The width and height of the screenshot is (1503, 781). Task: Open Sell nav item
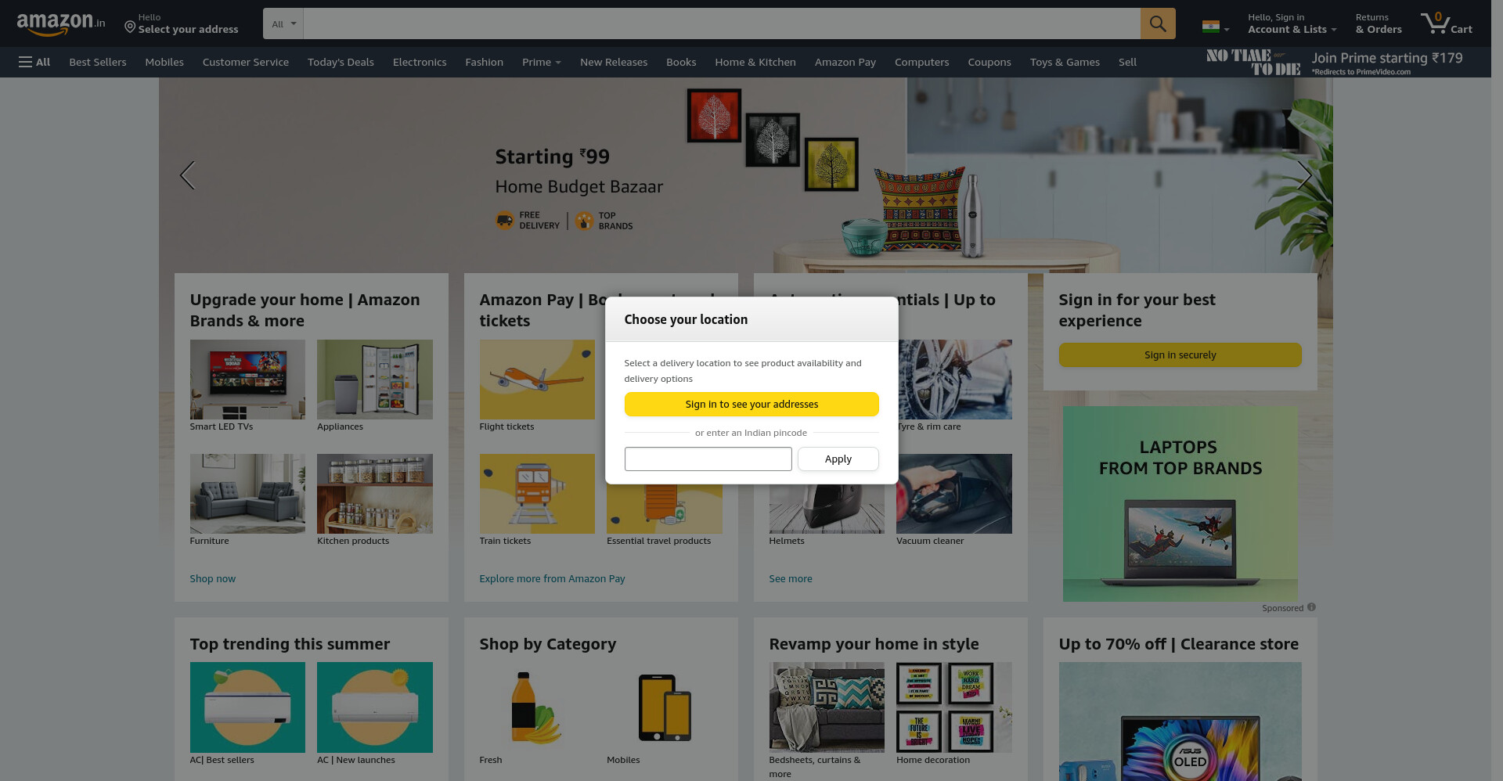1127,62
